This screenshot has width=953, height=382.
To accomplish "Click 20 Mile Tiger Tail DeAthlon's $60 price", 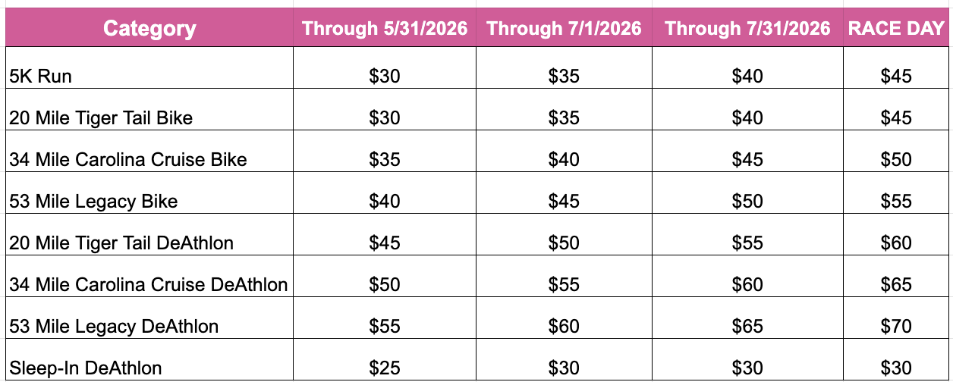I will tap(896, 243).
